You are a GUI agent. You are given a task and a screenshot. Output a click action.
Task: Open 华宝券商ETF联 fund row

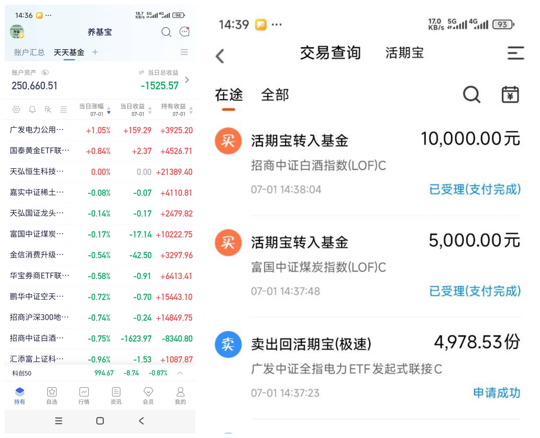pos(100,276)
